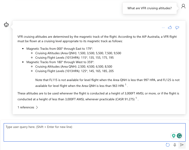
Task: Expand the 1 references chevron
Action: pyautogui.click(x=37, y=107)
